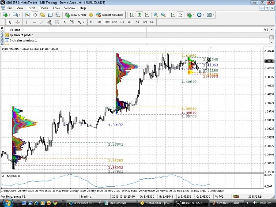Open the Tools menu

56,8
